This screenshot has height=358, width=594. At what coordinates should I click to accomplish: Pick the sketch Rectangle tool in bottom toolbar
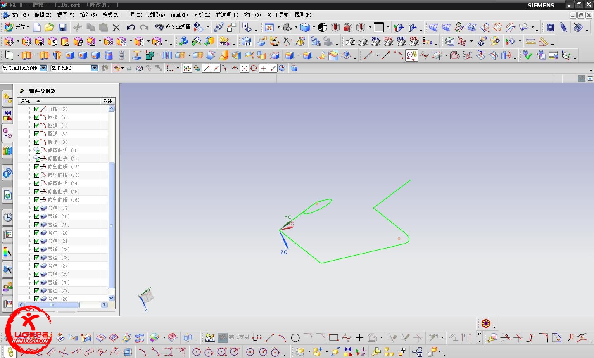[334, 338]
